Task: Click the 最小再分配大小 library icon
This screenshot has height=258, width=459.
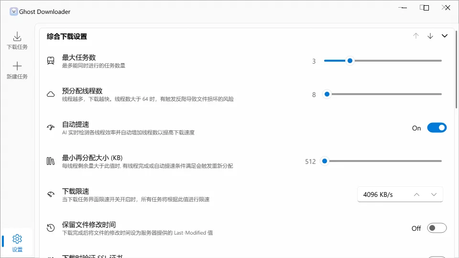Action: click(51, 161)
